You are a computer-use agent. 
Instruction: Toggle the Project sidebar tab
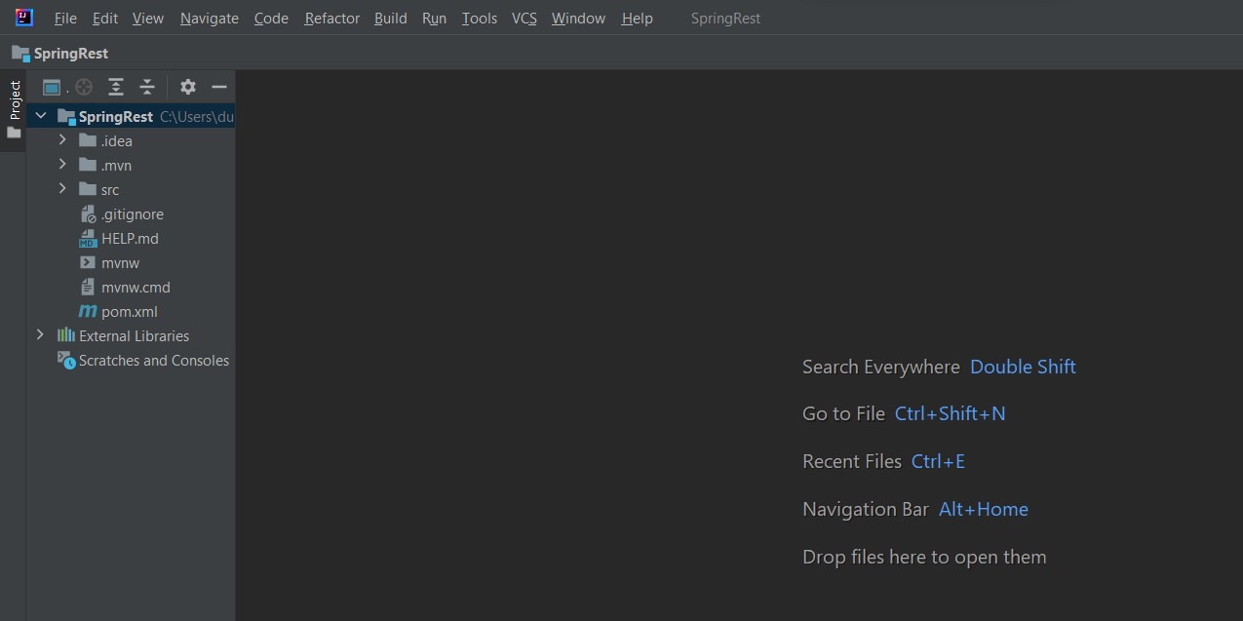[14, 108]
